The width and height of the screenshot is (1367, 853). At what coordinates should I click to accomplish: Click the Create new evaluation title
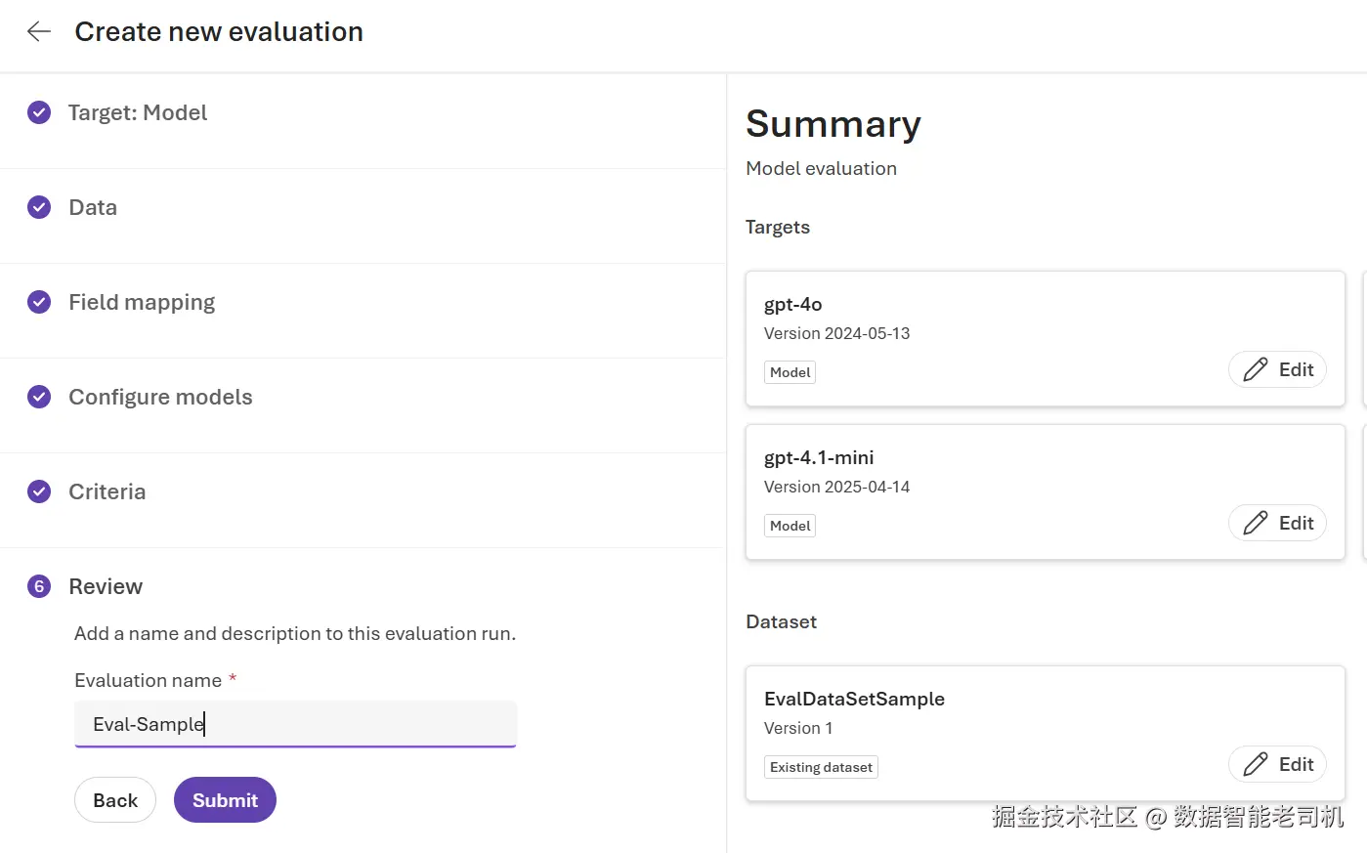point(219,31)
